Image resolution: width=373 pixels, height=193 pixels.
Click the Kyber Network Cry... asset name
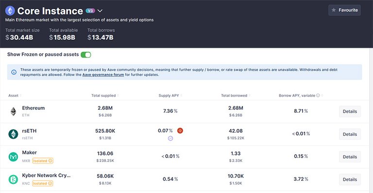47,175
